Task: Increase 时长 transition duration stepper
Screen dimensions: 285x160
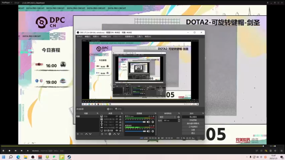Action: 179,120
